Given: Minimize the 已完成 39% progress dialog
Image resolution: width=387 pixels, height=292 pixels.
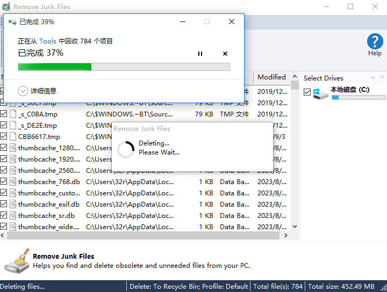Looking at the screenshot, I should click(x=183, y=21).
